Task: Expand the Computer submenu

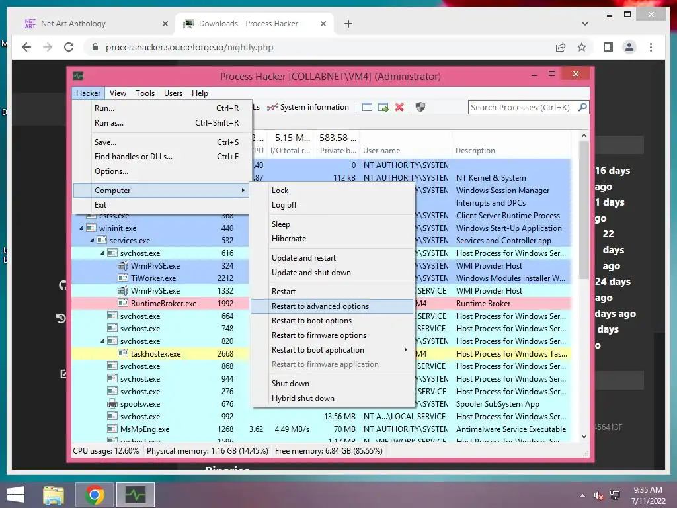Action: tap(161, 190)
